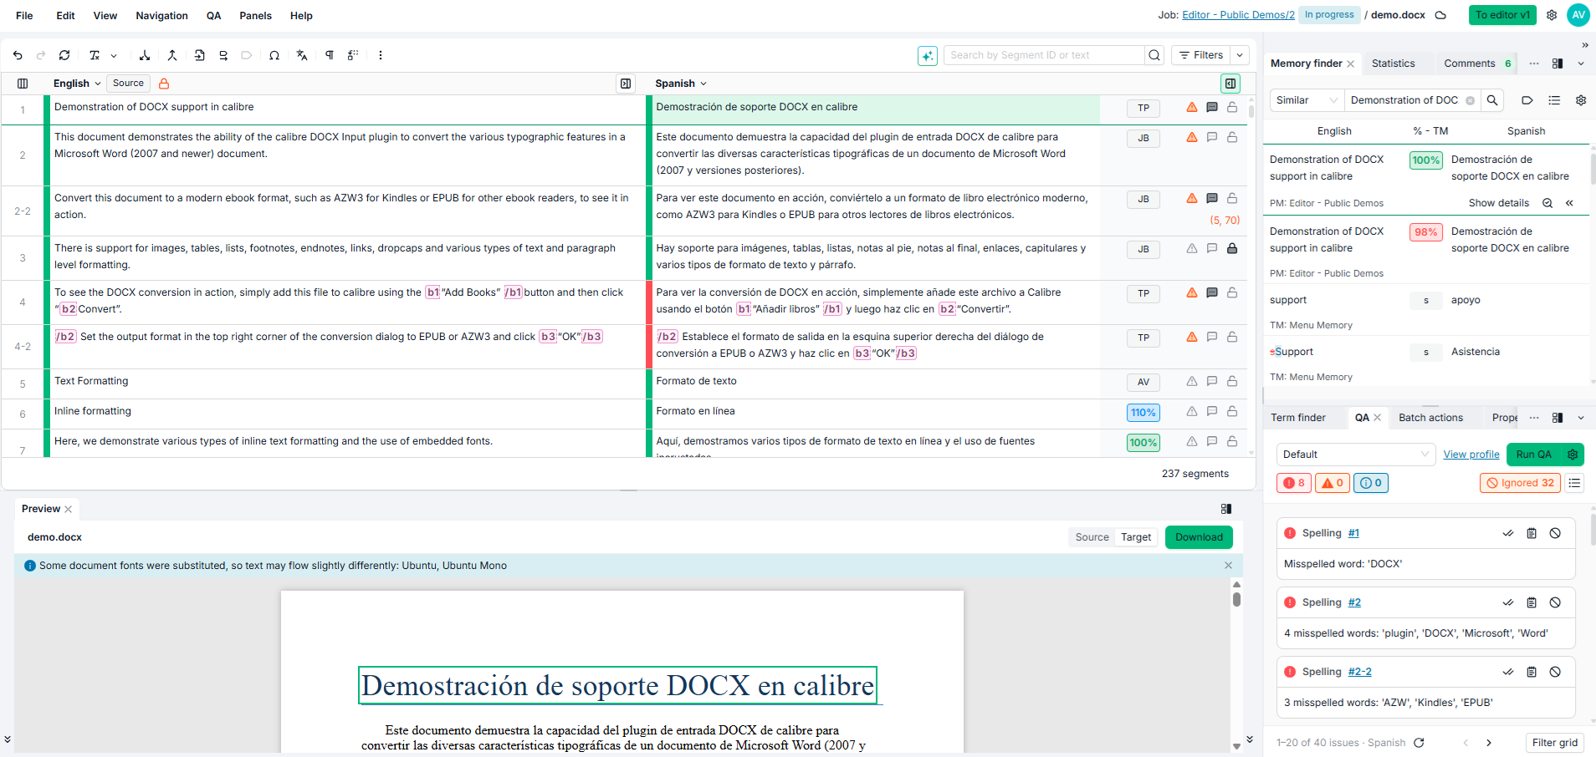Ignore Spelling issue #2 with the ban icon
1596x757 pixels.
[1555, 602]
